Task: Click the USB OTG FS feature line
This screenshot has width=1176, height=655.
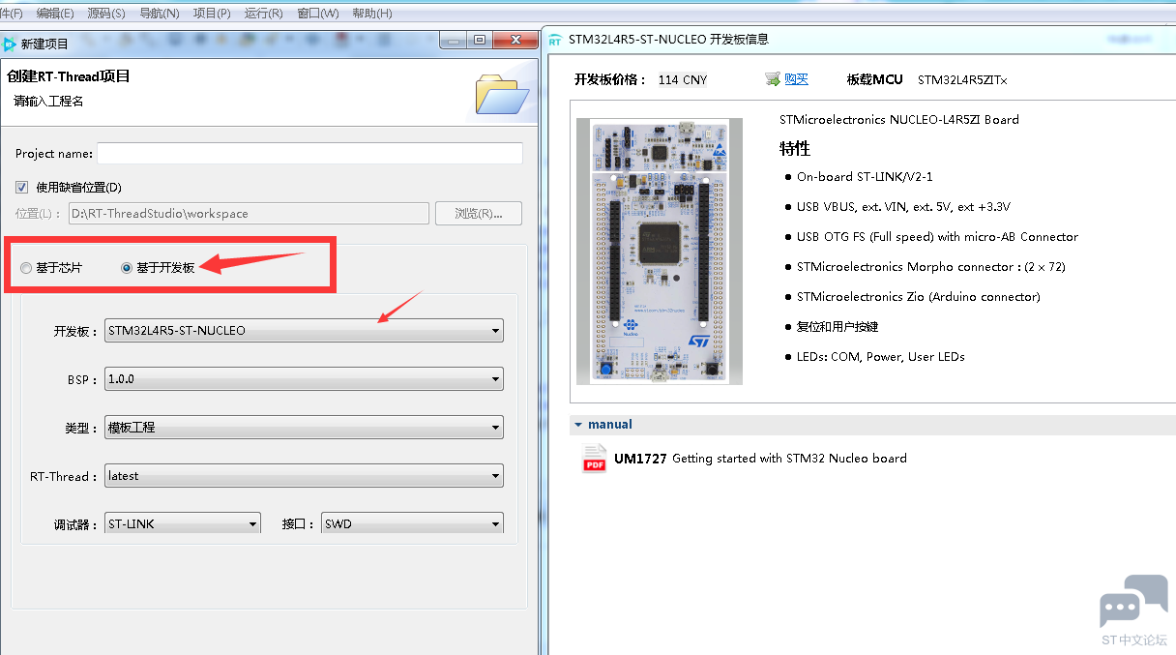Action: 937,237
